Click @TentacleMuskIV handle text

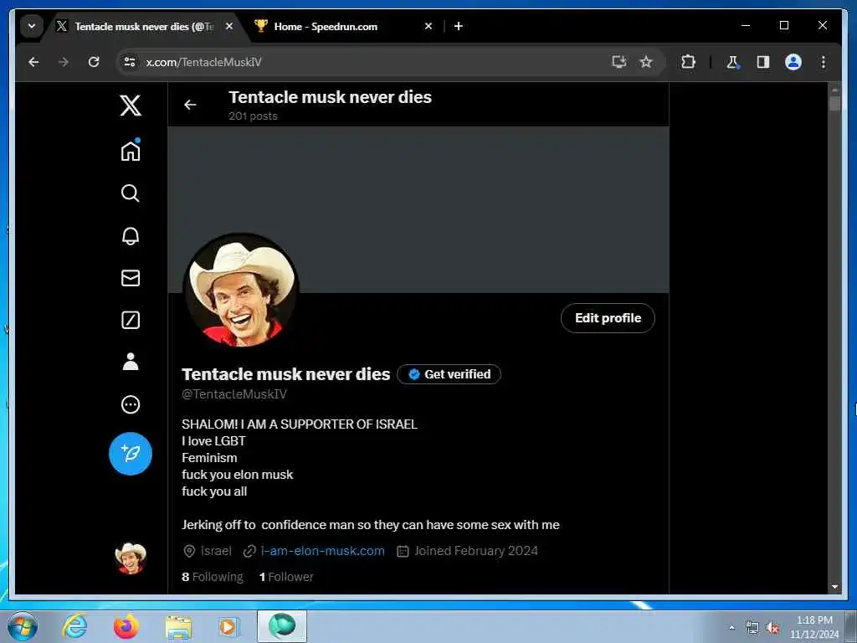(x=234, y=394)
